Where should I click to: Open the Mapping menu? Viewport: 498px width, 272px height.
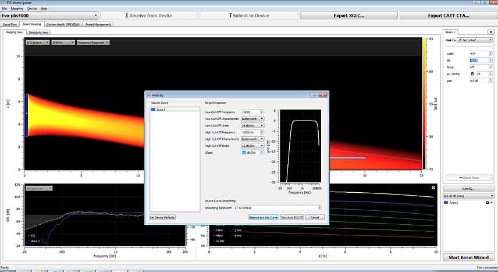click(x=17, y=9)
